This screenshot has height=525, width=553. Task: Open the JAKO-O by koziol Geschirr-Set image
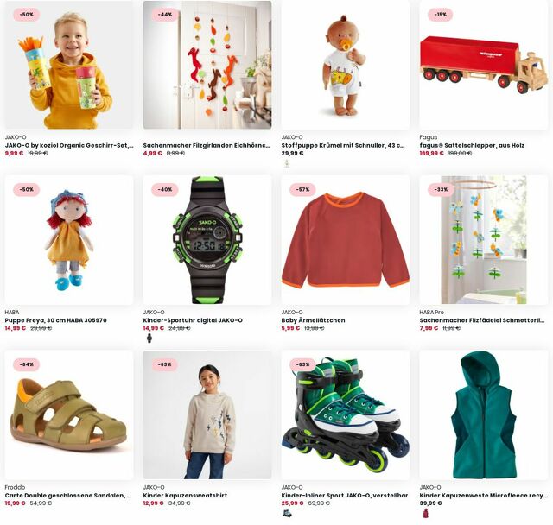pos(69,65)
